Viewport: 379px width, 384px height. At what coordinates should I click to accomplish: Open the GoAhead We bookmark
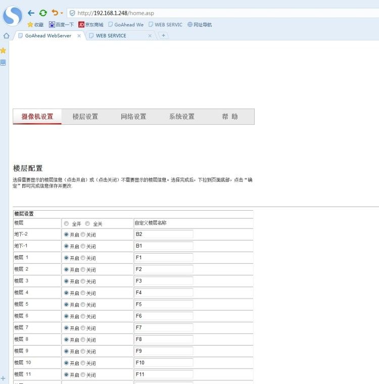pyautogui.click(x=126, y=24)
